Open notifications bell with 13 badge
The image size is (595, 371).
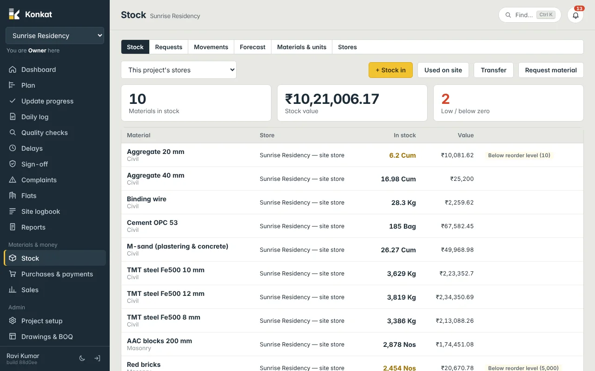click(575, 15)
